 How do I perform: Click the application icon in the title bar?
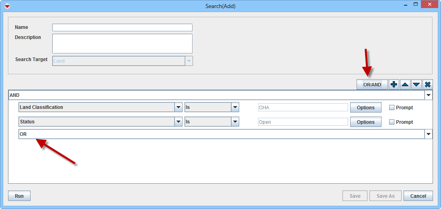[x=7, y=6]
